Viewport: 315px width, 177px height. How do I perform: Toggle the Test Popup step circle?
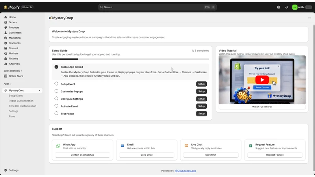(56, 113)
